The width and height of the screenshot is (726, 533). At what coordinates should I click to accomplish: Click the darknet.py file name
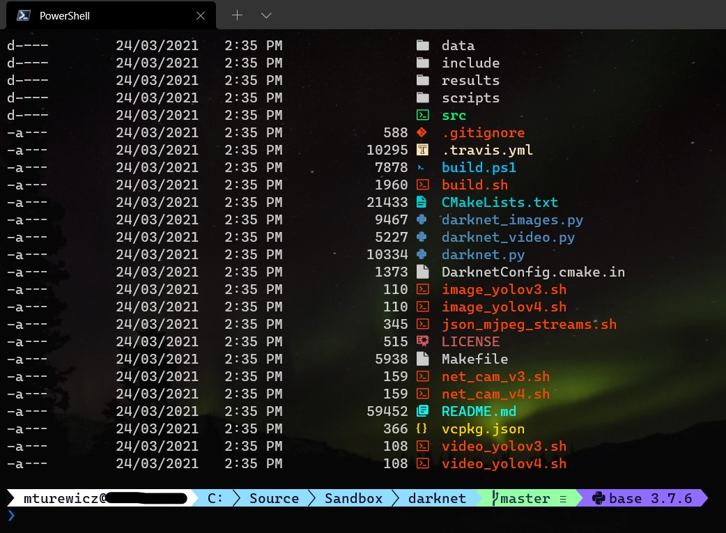pyautogui.click(x=483, y=255)
